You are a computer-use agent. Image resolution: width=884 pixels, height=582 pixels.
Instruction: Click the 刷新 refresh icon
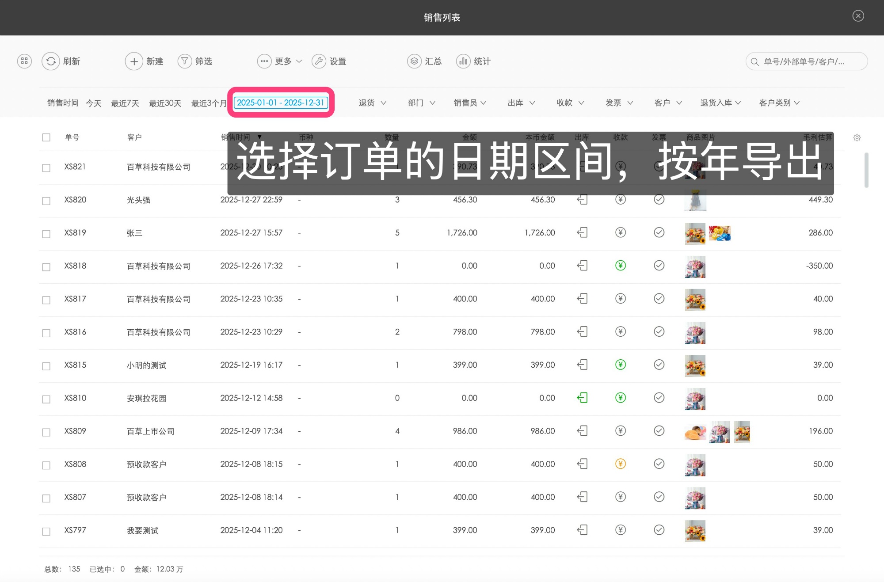tap(51, 61)
